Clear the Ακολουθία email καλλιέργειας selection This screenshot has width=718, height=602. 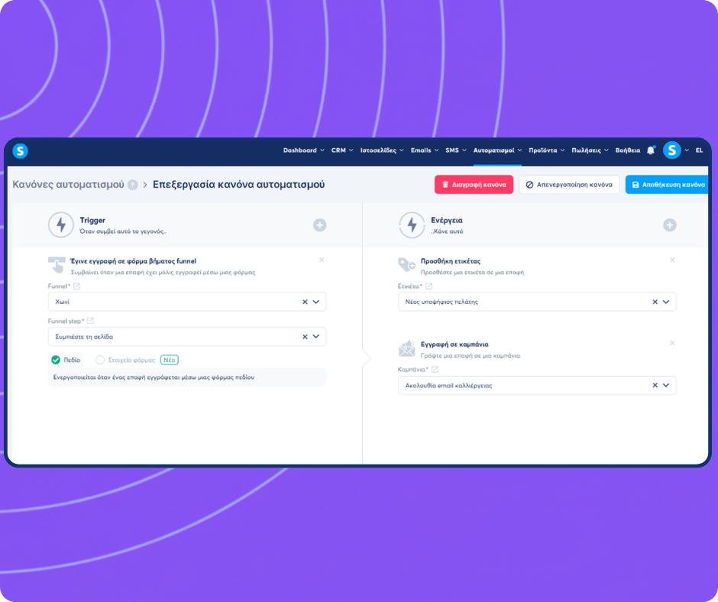655,385
